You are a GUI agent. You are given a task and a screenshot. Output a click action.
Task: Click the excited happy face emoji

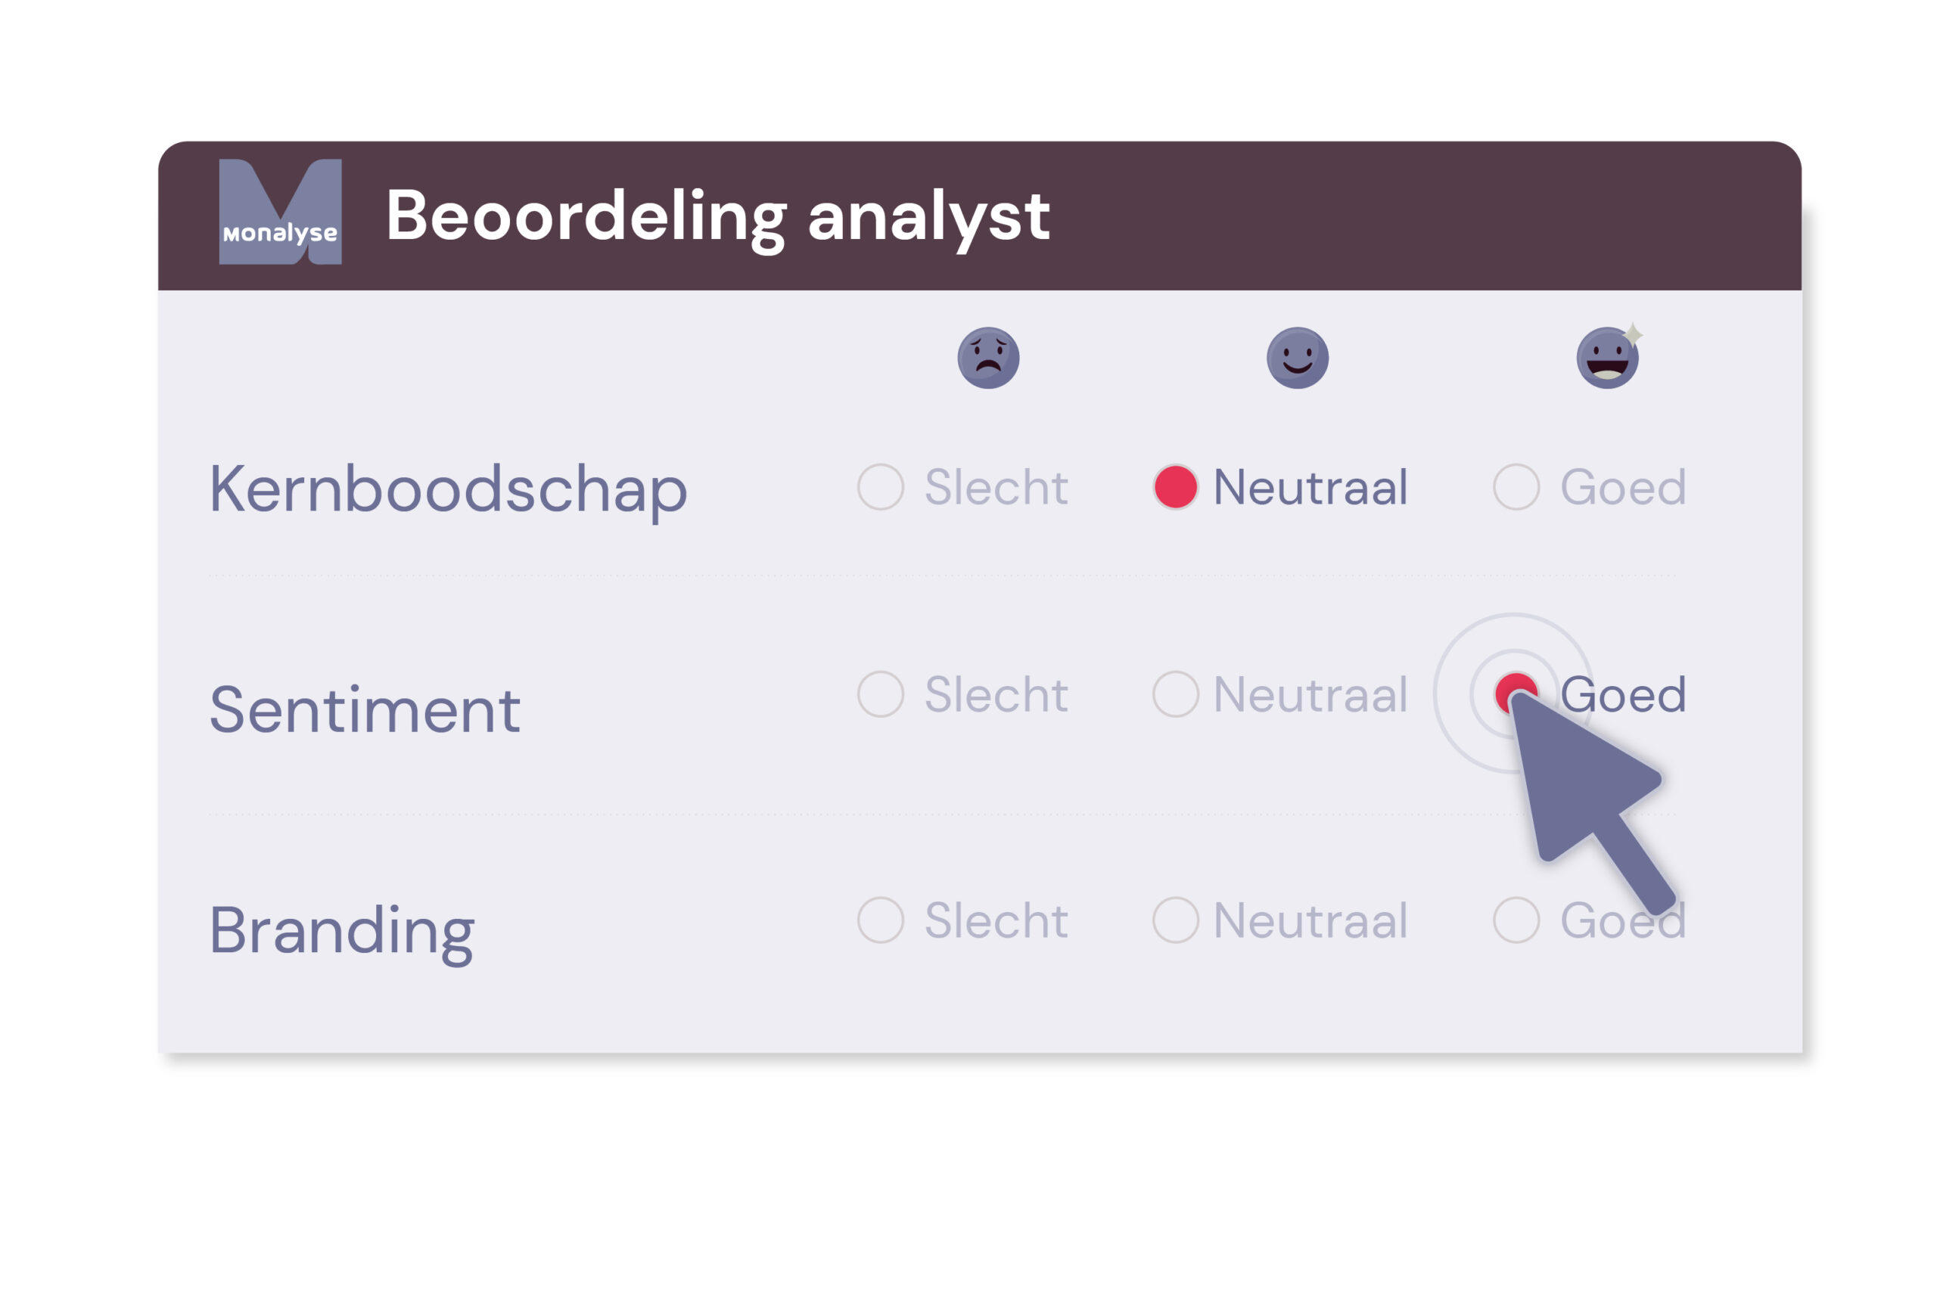1607,358
